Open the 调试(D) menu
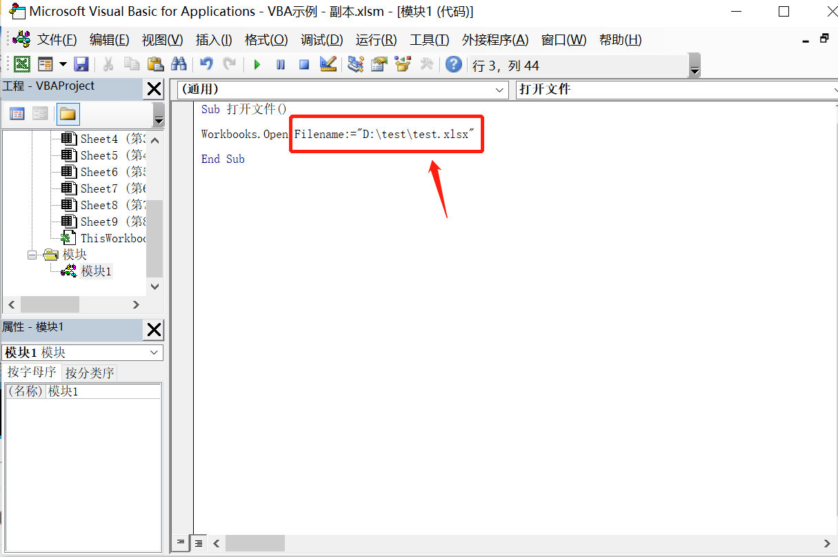The image size is (838, 557). pyautogui.click(x=321, y=40)
